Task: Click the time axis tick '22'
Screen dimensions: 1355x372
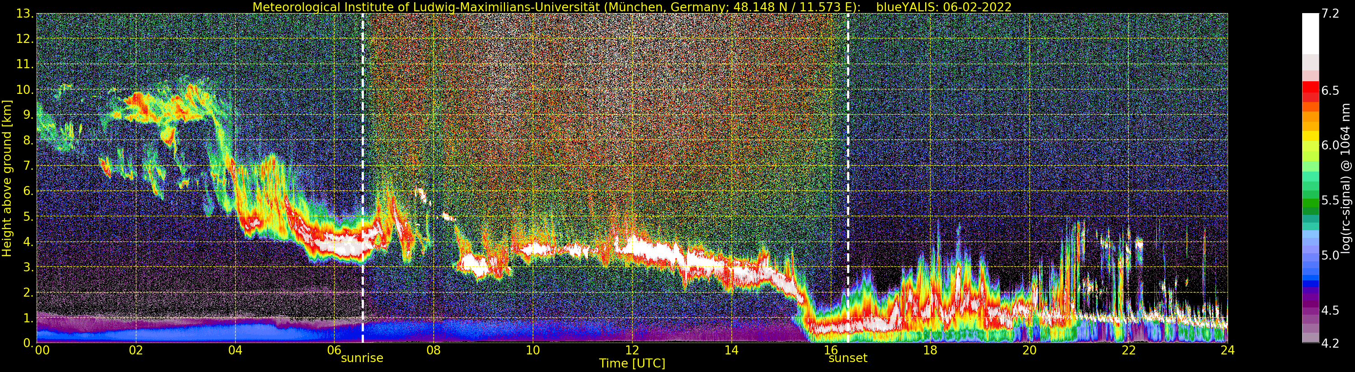Action: 1128,350
